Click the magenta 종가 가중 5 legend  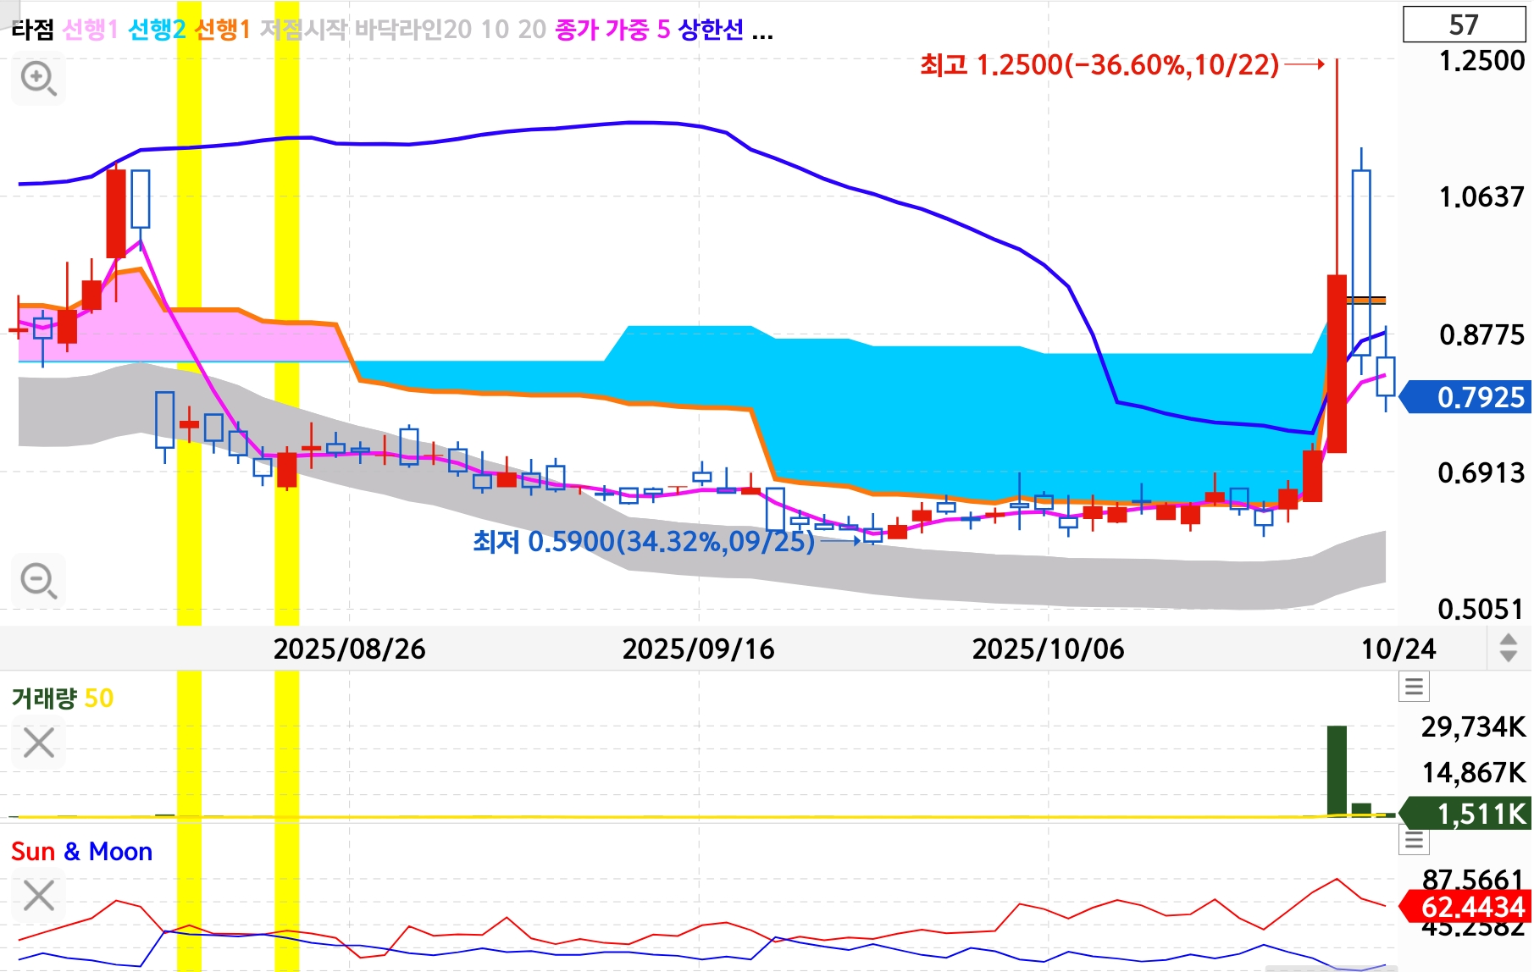612,30
